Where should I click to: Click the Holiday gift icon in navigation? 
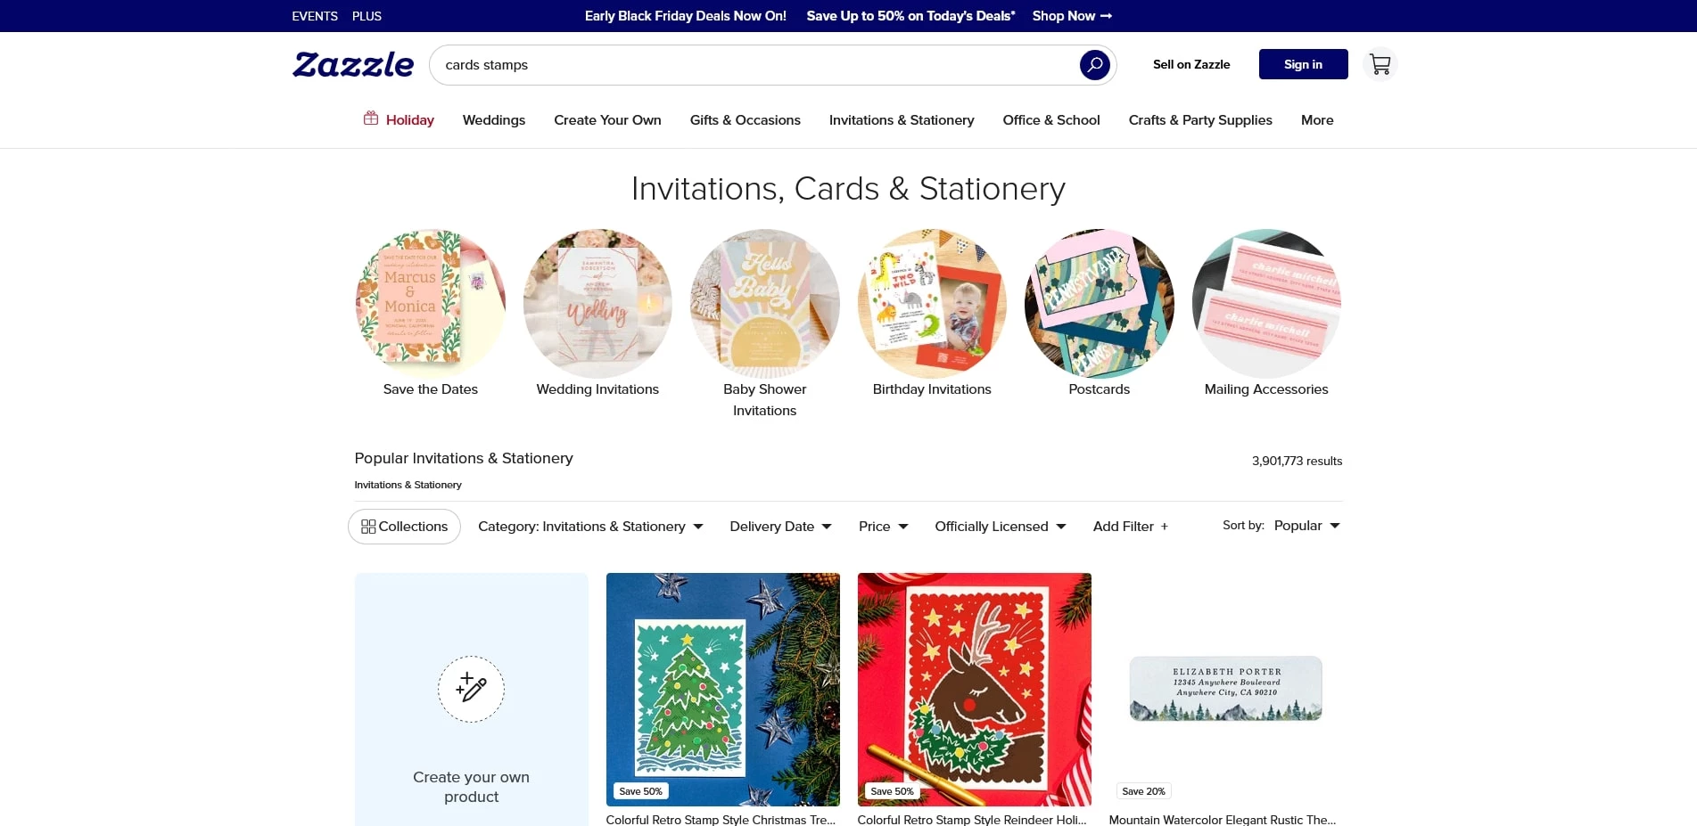click(371, 119)
